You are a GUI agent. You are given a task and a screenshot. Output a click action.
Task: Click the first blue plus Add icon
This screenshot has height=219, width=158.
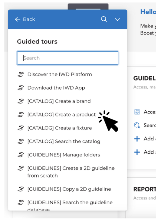137,139
